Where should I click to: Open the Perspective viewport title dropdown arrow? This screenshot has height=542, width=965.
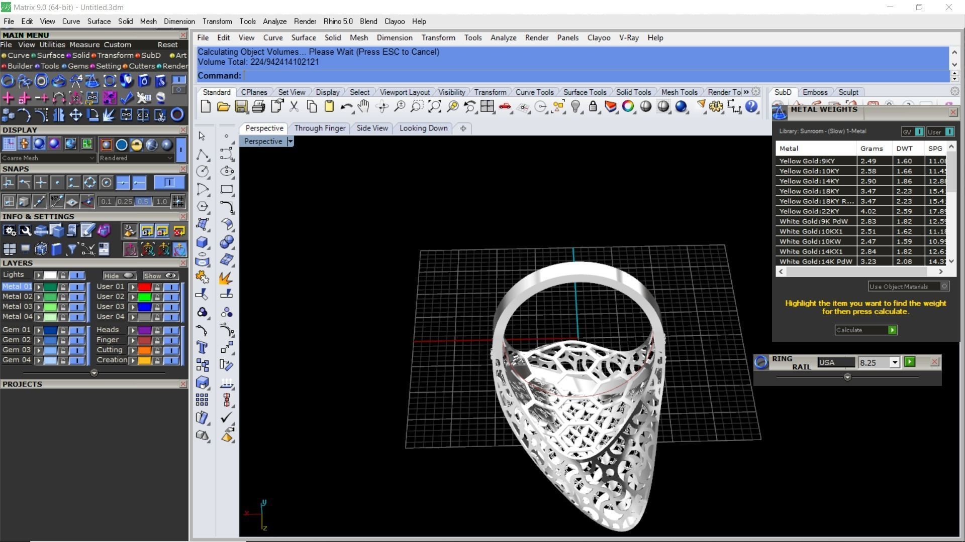tap(290, 142)
